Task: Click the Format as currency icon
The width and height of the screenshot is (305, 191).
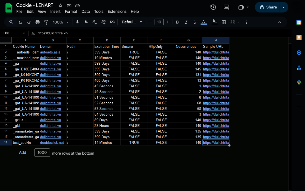Action: pos(77,22)
